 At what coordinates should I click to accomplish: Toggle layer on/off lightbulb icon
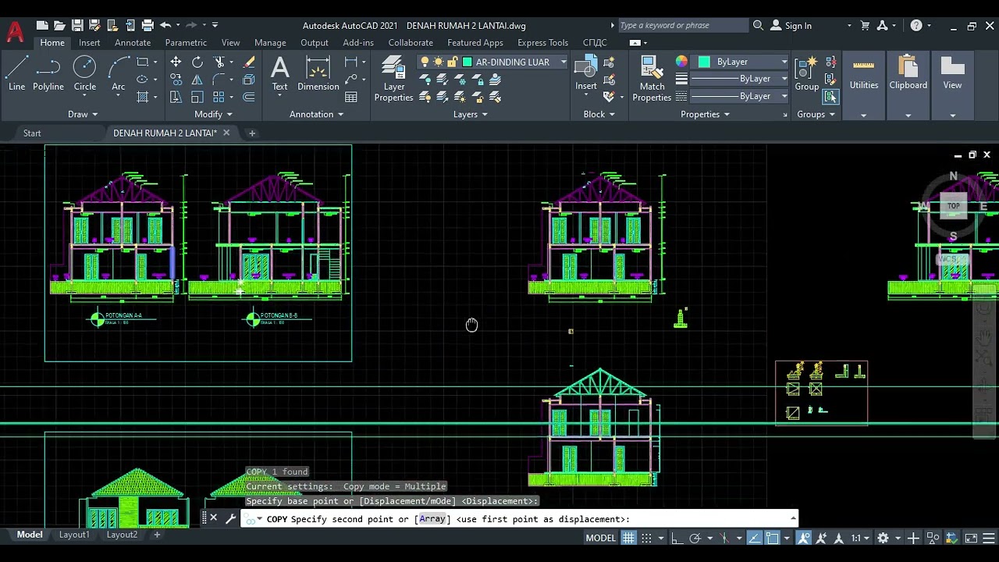[425, 62]
